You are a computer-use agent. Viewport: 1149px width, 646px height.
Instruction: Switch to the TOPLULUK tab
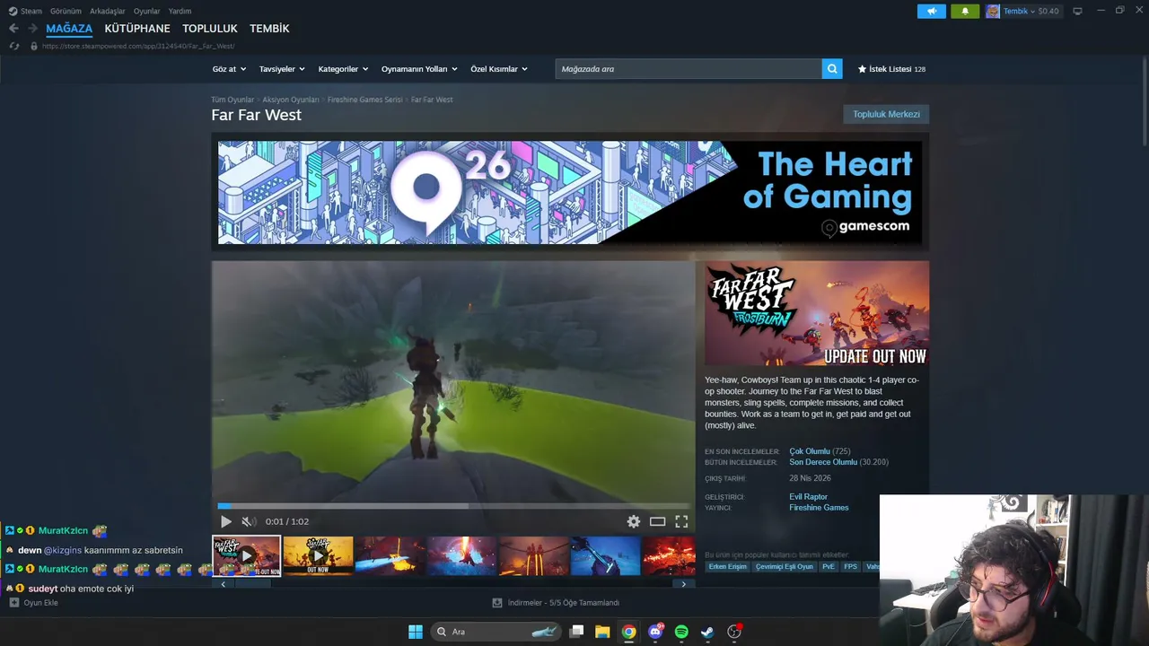point(210,29)
